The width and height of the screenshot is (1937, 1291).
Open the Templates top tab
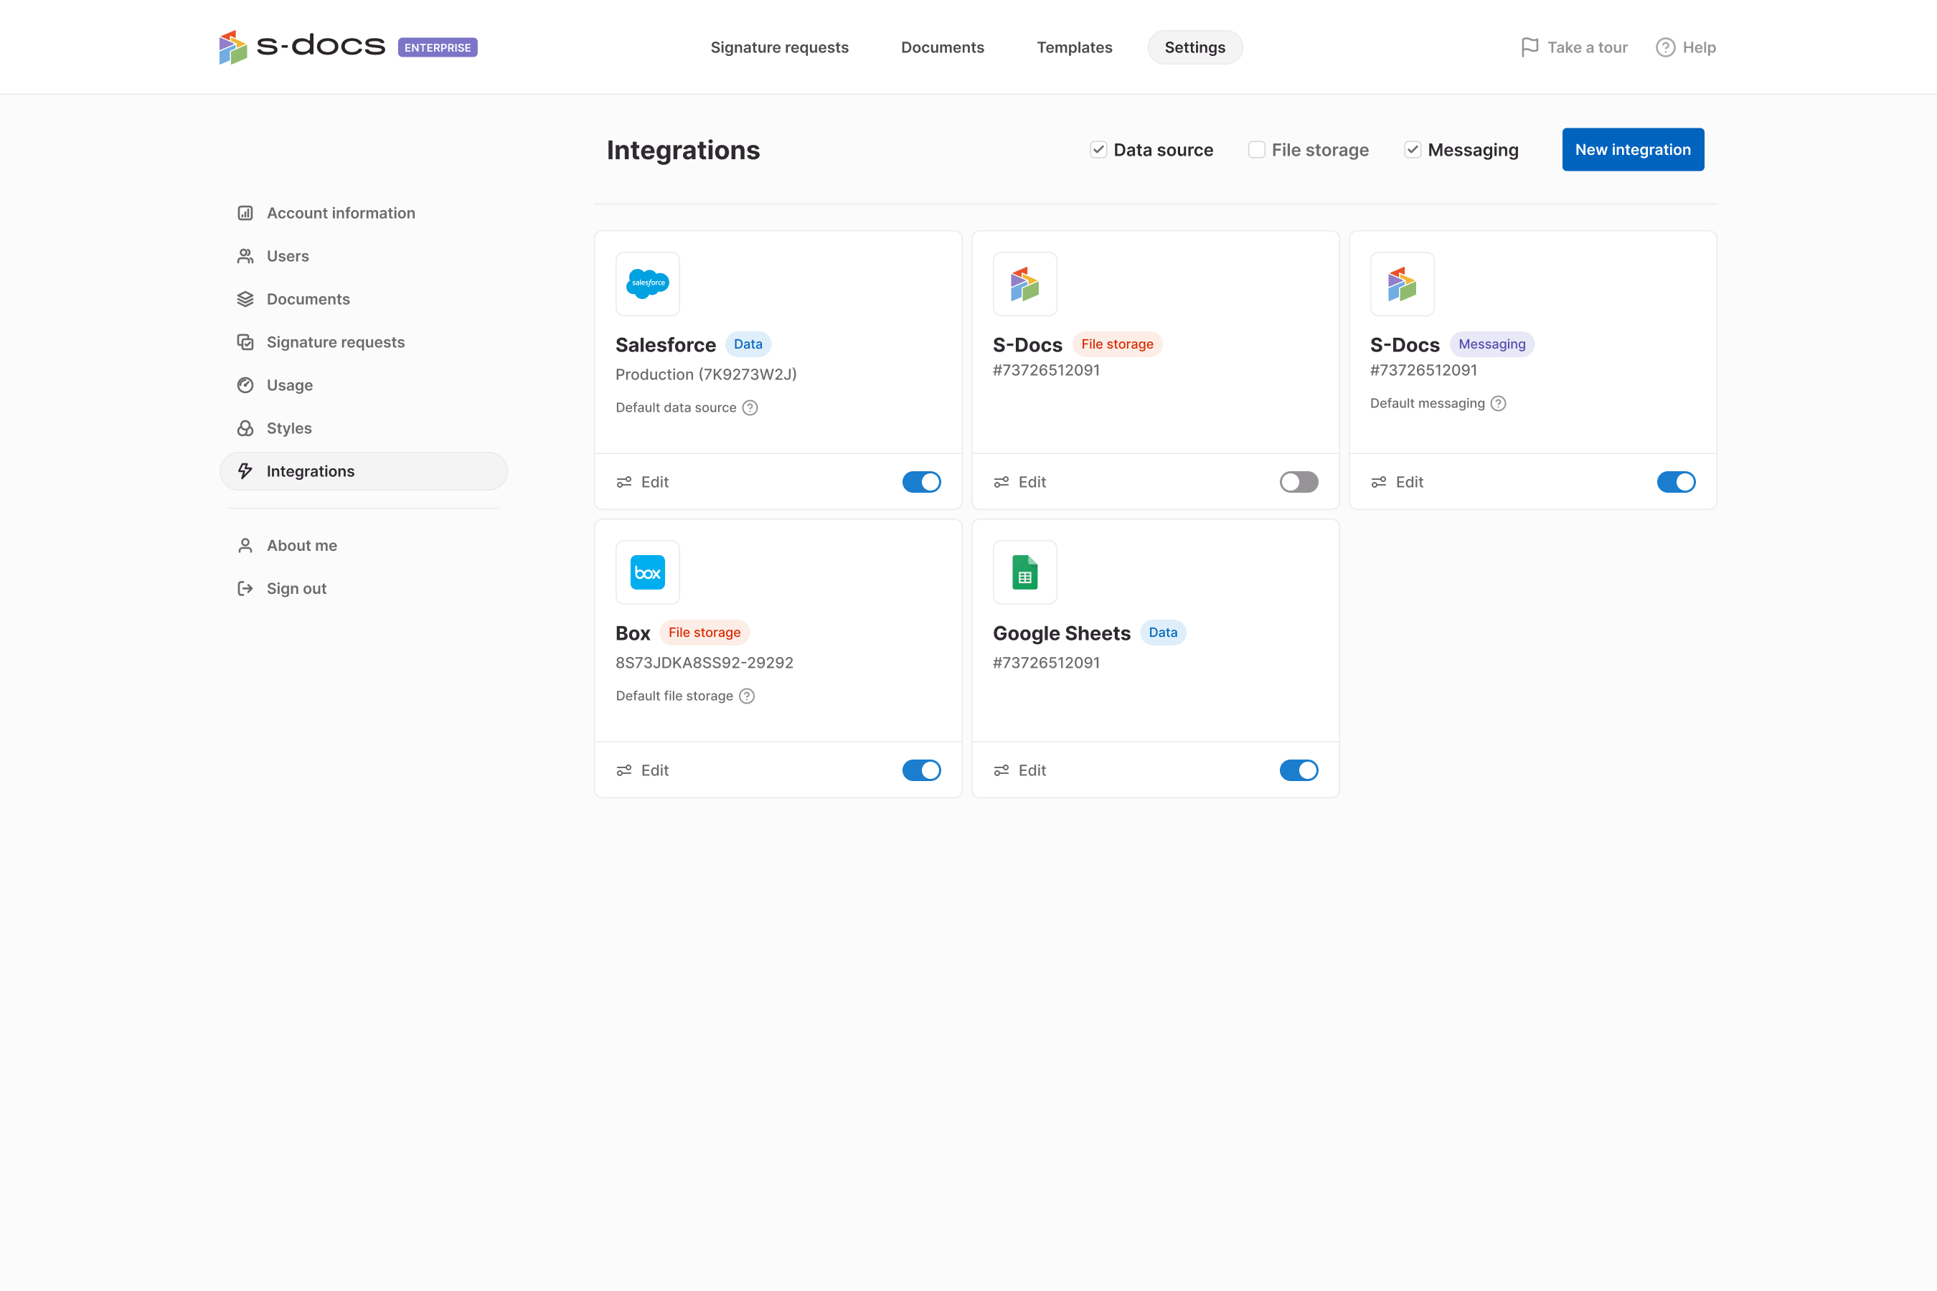pyautogui.click(x=1074, y=47)
